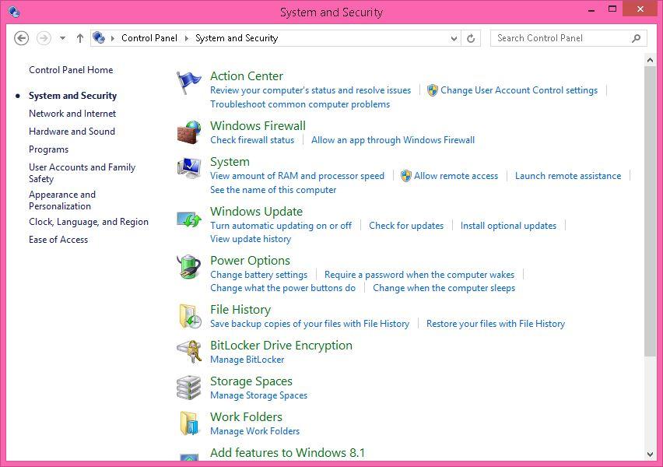Click See the name of this computer

tap(273, 190)
